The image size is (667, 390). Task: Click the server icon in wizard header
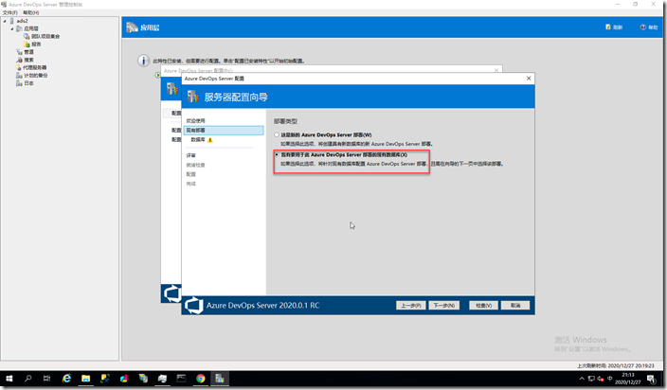tap(193, 97)
